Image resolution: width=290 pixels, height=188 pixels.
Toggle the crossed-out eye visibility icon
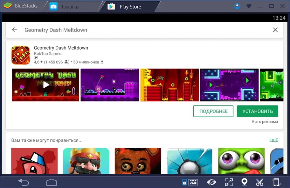coord(211,182)
